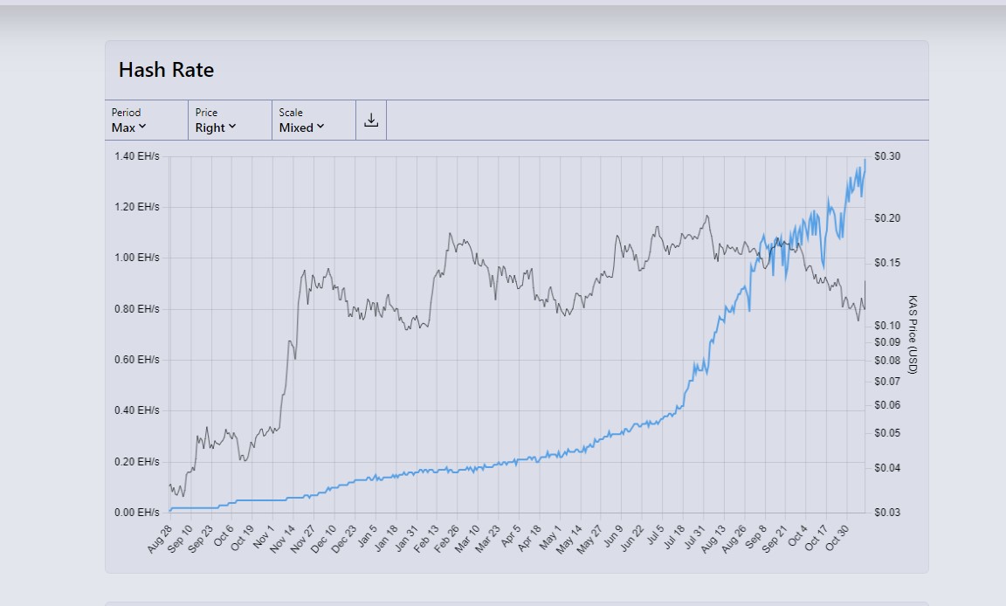Select the 1.00 EH/s gridline label
This screenshot has height=606, width=1006.
[x=137, y=258]
